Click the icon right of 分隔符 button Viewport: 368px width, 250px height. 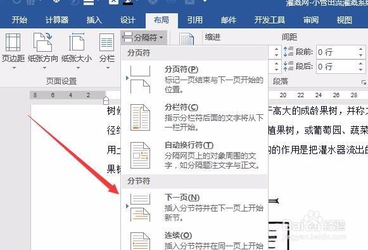point(186,39)
